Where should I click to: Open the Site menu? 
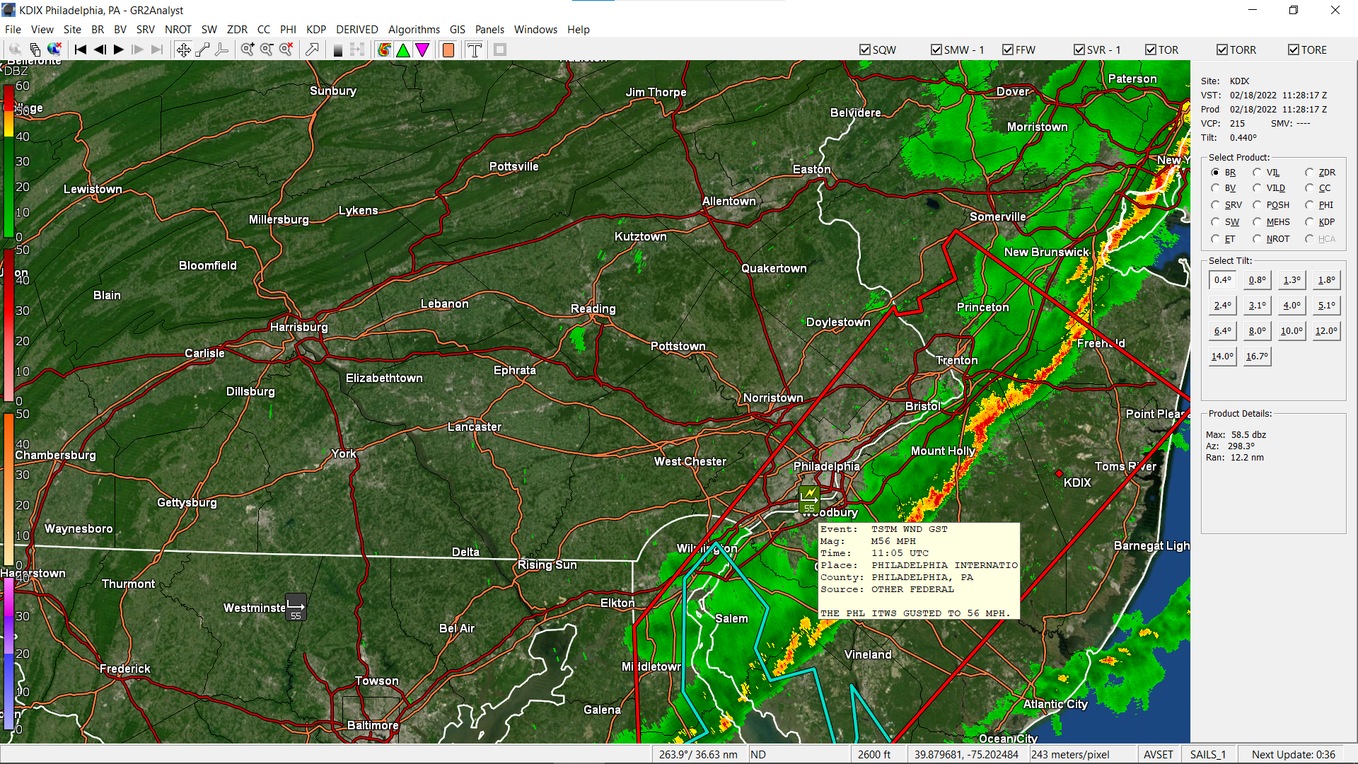tap(72, 30)
